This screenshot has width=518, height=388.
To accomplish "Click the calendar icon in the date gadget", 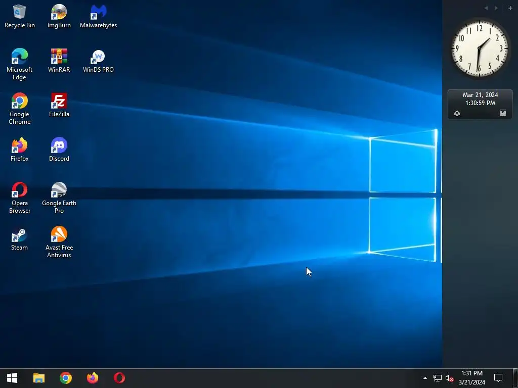I will click(503, 113).
